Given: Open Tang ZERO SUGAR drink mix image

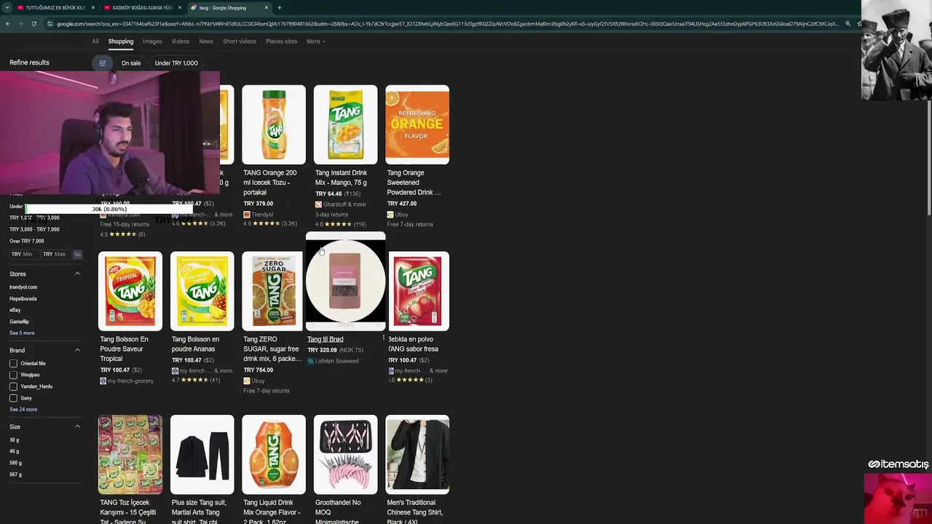Looking at the screenshot, I should 272,291.
